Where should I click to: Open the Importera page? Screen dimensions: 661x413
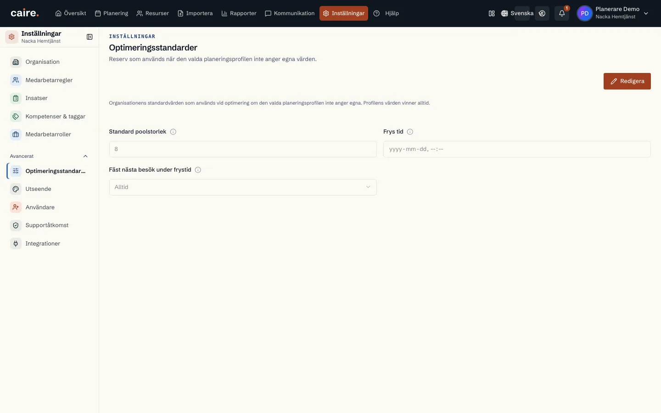coord(195,13)
